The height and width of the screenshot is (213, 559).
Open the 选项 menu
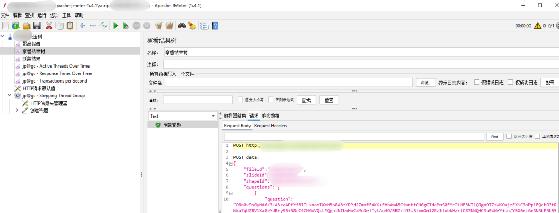[x=54, y=15]
